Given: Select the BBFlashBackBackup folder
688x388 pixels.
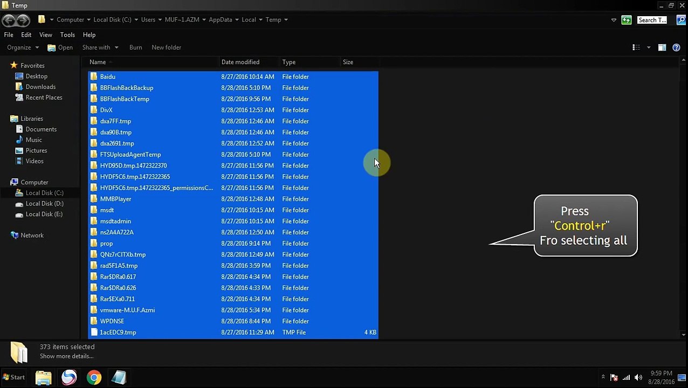Looking at the screenshot, I should pos(233,88).
